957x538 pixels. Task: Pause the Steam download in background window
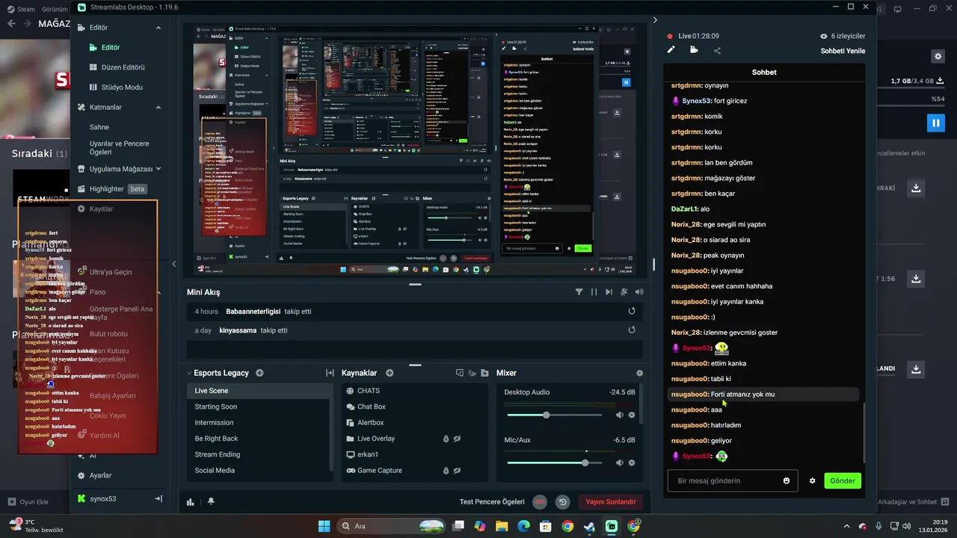tap(935, 123)
